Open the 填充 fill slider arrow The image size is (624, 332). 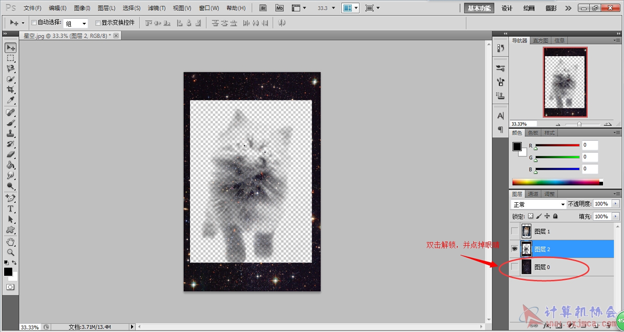(616, 216)
